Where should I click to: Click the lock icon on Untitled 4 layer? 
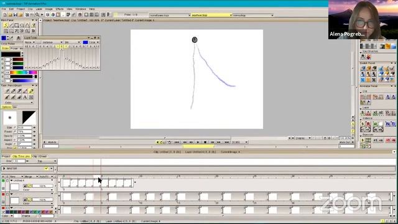click(25, 186)
